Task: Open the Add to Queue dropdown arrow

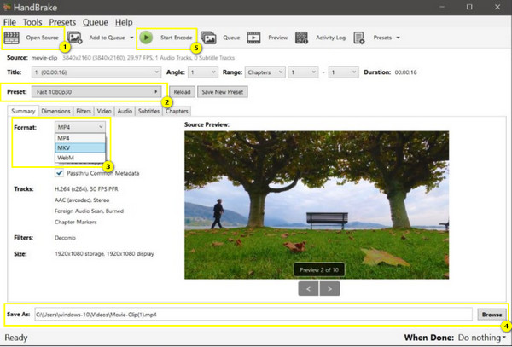Action: pos(131,38)
